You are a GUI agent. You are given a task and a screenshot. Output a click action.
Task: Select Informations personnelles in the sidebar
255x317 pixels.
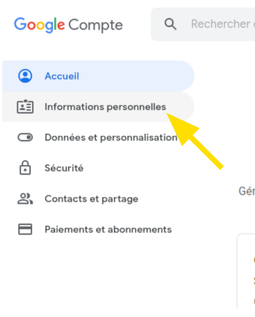coord(98,107)
